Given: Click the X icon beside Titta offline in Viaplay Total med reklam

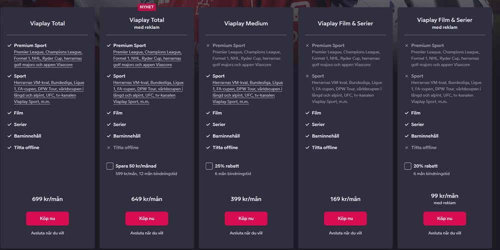Looking at the screenshot, I should [108, 147].
